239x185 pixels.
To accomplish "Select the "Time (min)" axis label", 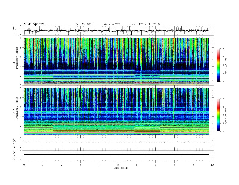I will pyautogui.click(x=121, y=168).
